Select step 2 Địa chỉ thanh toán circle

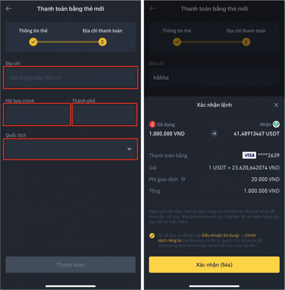point(102,42)
